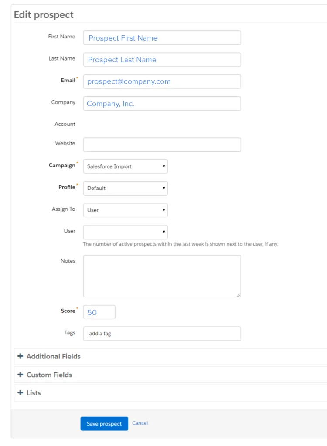Click the Edit prospect heading

(x=44, y=15)
